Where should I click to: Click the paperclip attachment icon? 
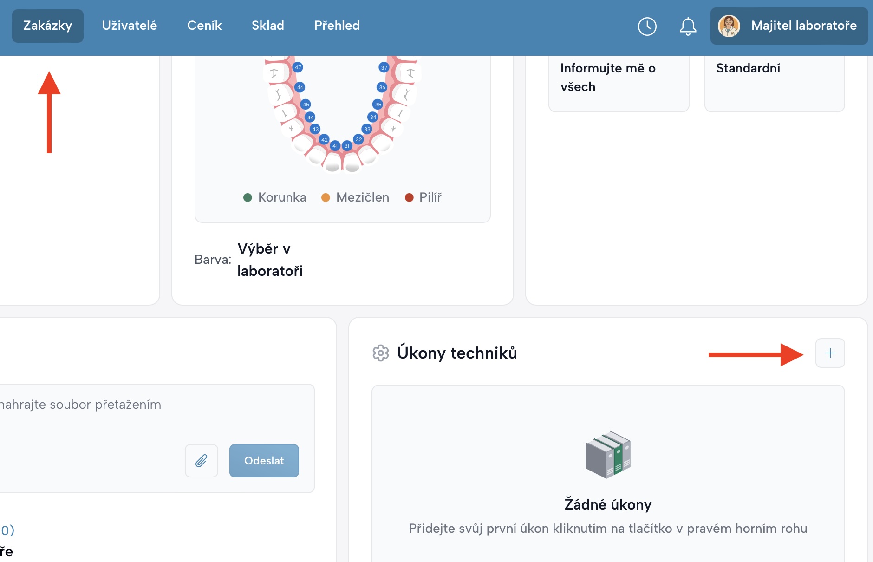tap(202, 461)
